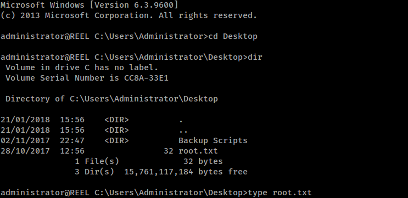Click the '3 Dir(s)' summary text
Viewport: 408px width, 198px height.
point(94,172)
